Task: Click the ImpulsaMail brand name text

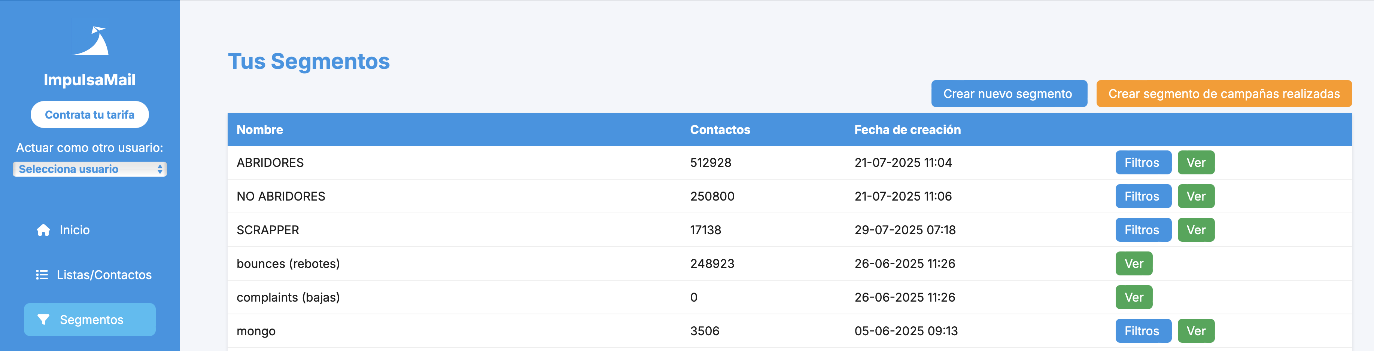Action: [89, 80]
